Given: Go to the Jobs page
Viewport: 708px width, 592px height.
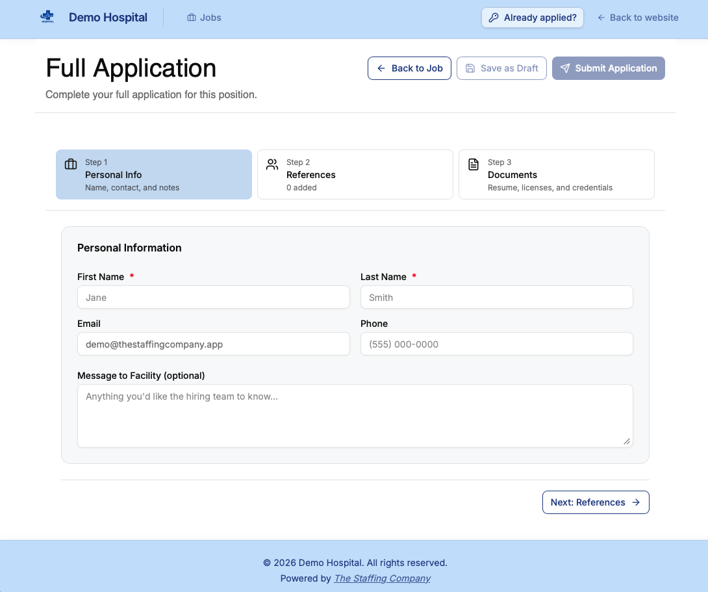Looking at the screenshot, I should pos(204,18).
